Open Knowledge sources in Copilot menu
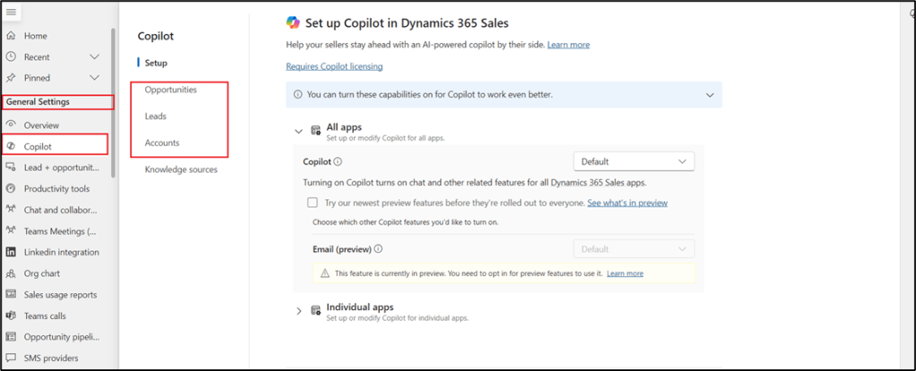Screen dimensions: 916x371 [180, 169]
